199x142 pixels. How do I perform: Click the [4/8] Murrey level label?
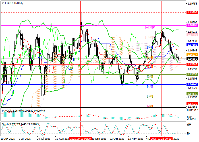(150, 86)
